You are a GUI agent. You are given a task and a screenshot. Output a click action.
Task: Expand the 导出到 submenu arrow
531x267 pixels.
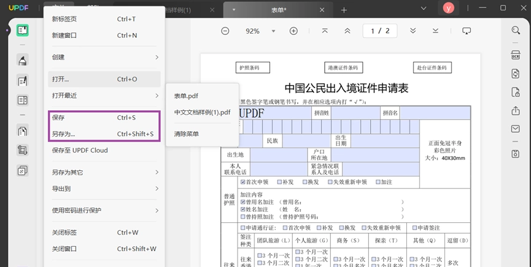coord(157,189)
